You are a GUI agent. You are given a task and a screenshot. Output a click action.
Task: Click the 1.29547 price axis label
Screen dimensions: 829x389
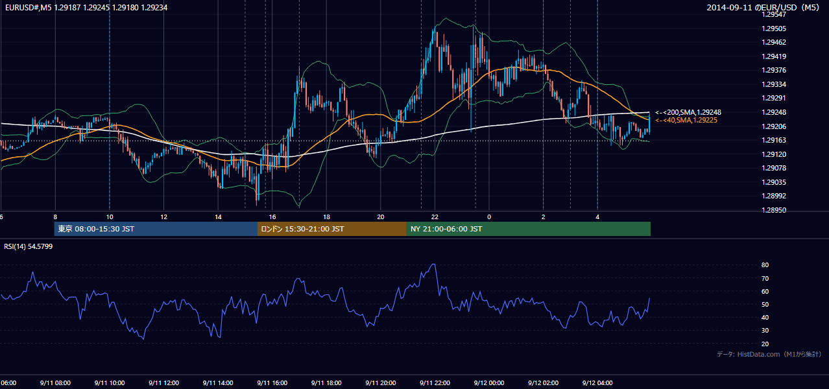click(x=775, y=14)
